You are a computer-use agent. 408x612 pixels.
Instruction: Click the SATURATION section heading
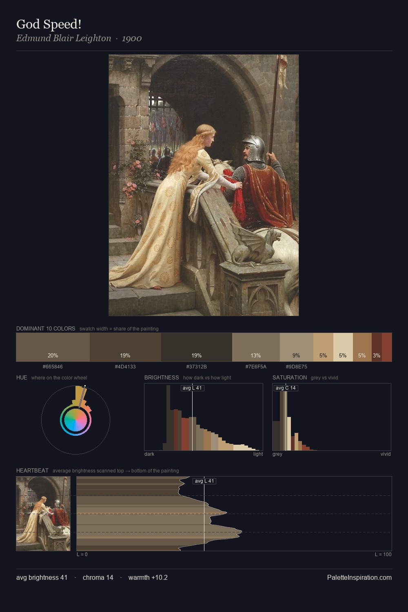point(290,377)
